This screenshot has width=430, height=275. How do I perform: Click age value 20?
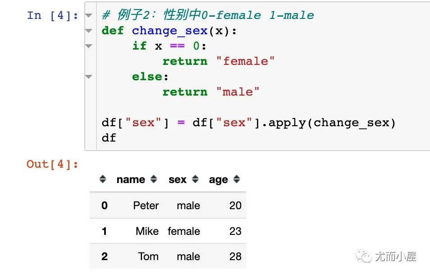pyautogui.click(x=235, y=206)
